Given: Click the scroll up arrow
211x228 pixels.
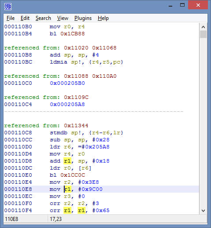Looking at the screenshot, I should coord(203,27).
